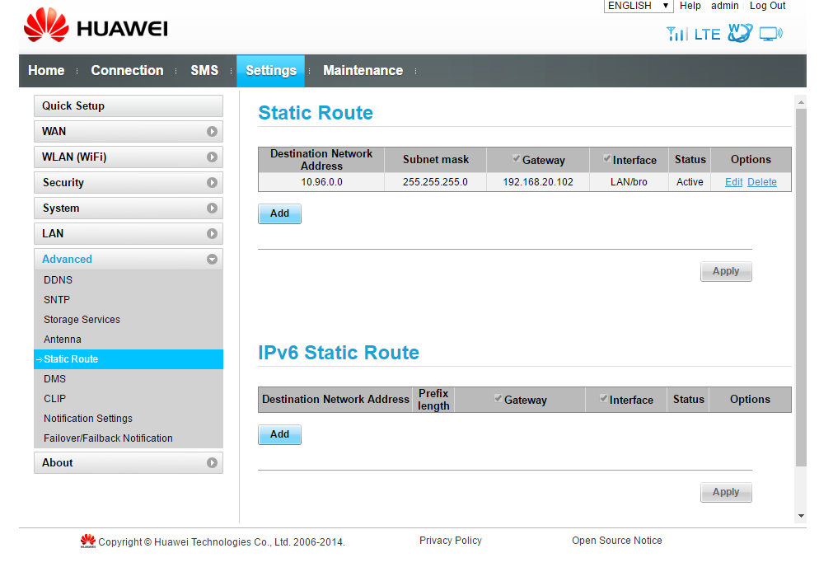Click the WiFi monitor status icon
Image resolution: width=833 pixels, height=567 pixels.
(771, 34)
